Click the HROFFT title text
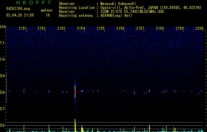This screenshot has height=132, width=207. pyautogui.click(x=34, y=3)
